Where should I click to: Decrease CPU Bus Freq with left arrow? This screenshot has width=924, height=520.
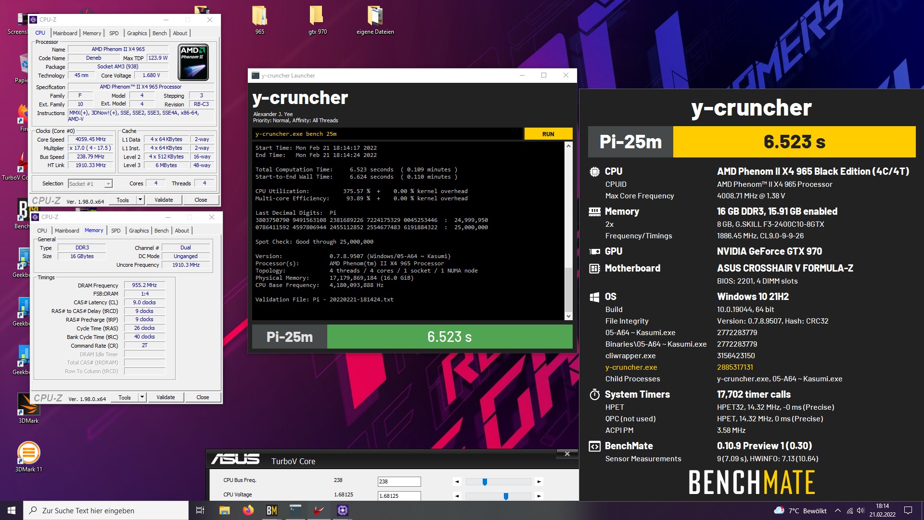pos(457,481)
